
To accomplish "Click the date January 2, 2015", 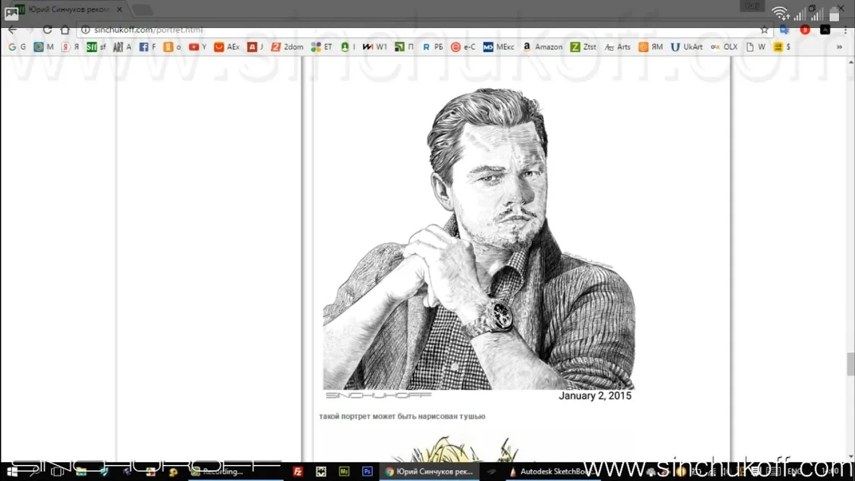I will 594,395.
